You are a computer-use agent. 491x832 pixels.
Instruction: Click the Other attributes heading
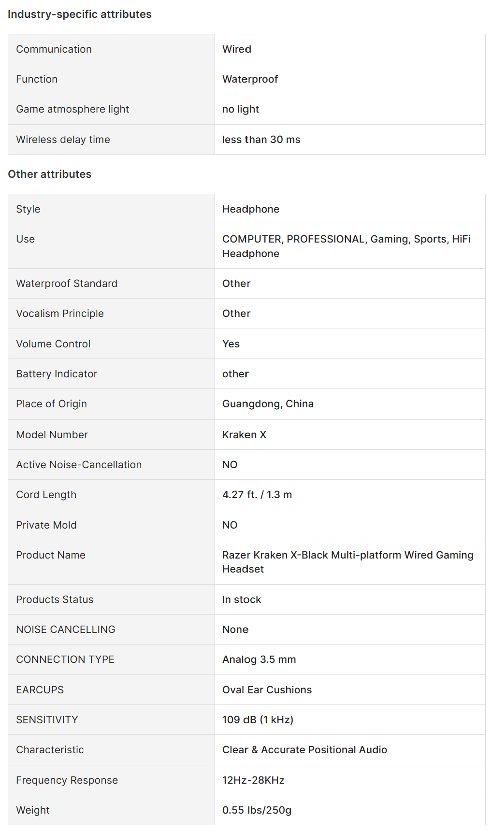(x=50, y=174)
